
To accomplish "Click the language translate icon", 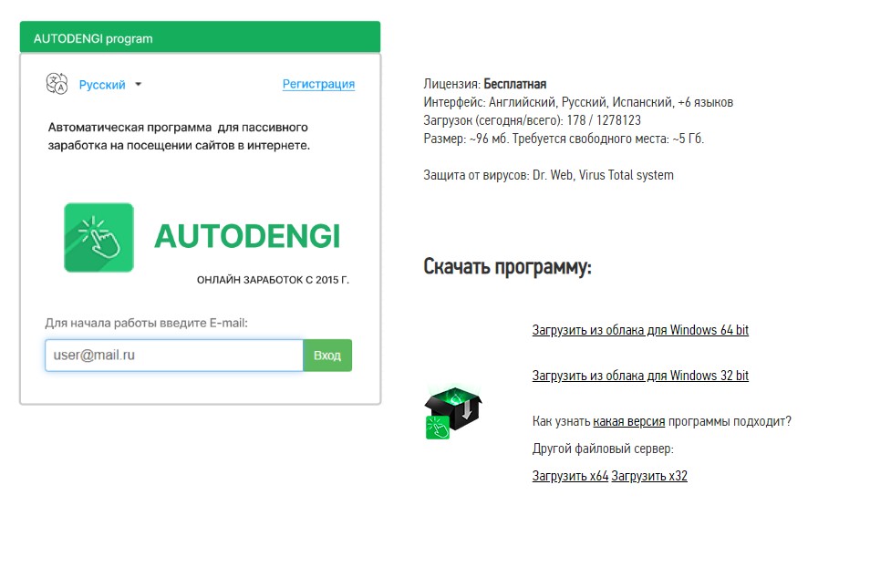I will click(57, 84).
